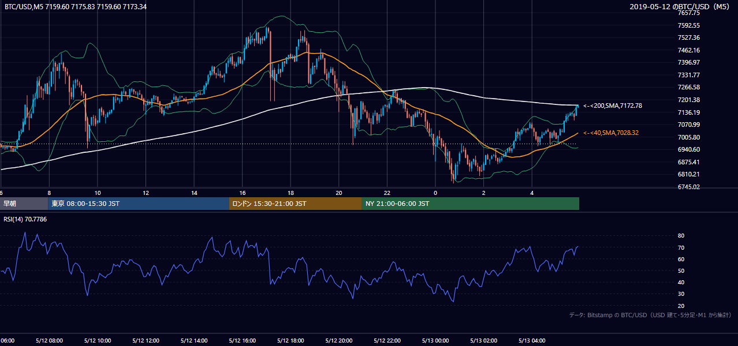Click hour label 22 under price chart

(387, 193)
